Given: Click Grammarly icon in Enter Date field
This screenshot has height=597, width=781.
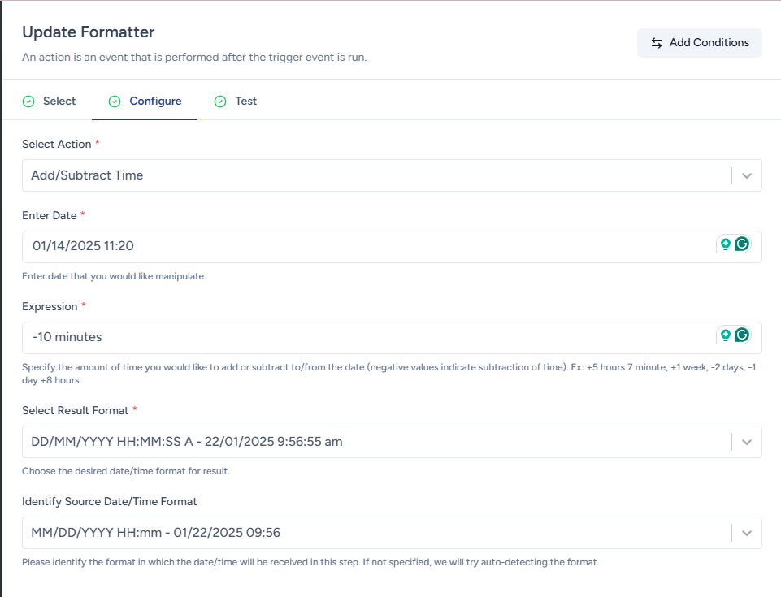Looking at the screenshot, I should [741, 244].
